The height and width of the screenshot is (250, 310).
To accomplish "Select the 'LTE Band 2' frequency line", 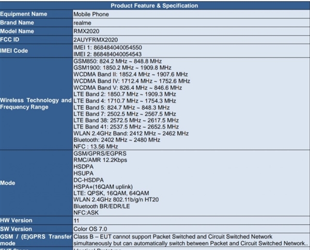I will [x=125, y=94].
